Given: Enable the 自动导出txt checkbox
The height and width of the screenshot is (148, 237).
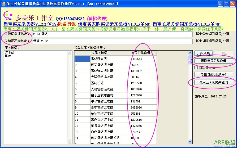Looking at the screenshot, I should (x=196, y=68).
